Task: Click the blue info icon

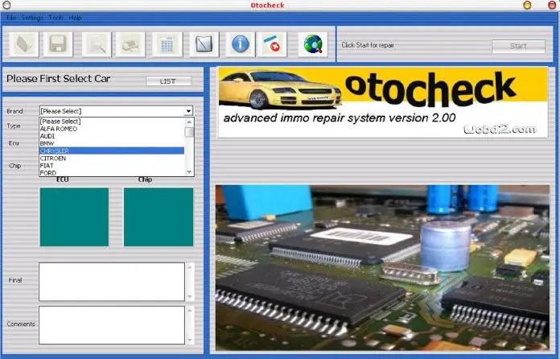Action: pyautogui.click(x=241, y=44)
